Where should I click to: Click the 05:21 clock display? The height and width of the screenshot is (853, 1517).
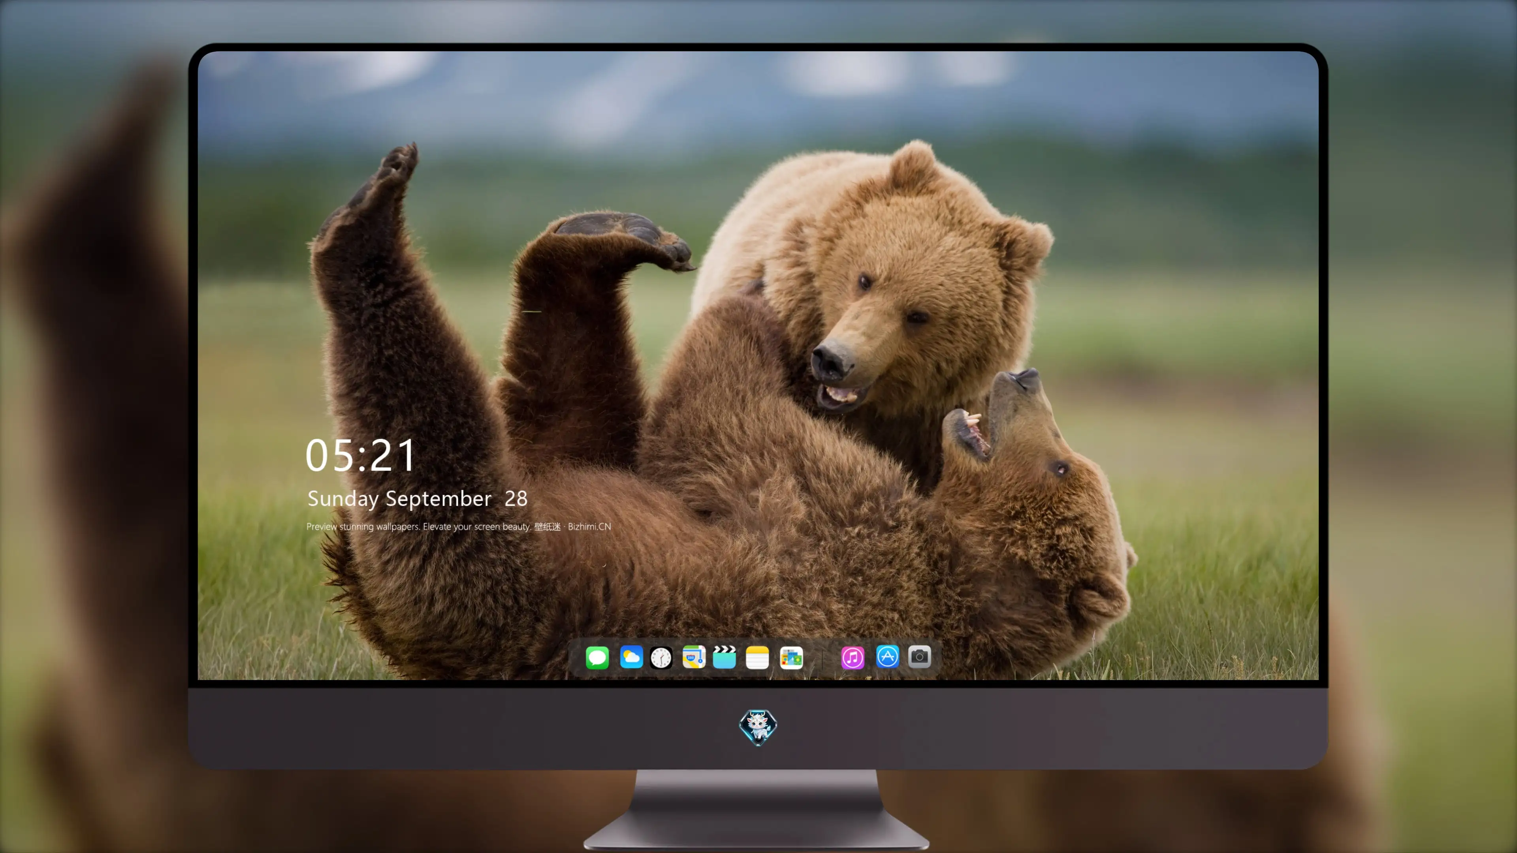360,456
